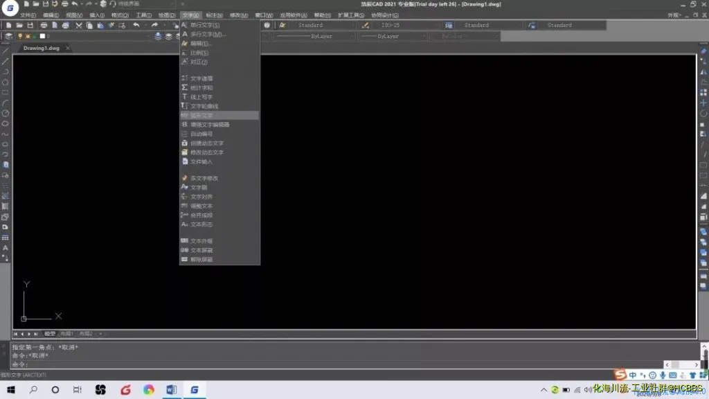Open the text style Standard dropdown
This screenshot has width=709, height=399.
tap(323, 26)
